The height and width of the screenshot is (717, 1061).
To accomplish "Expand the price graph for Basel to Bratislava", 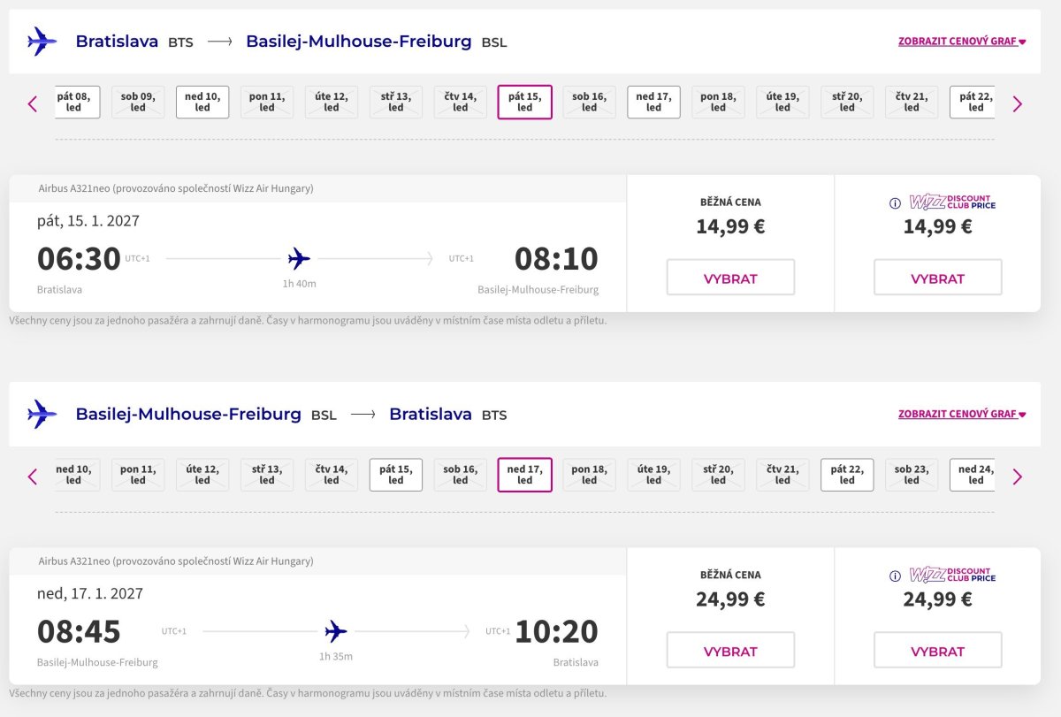I will click(x=962, y=414).
